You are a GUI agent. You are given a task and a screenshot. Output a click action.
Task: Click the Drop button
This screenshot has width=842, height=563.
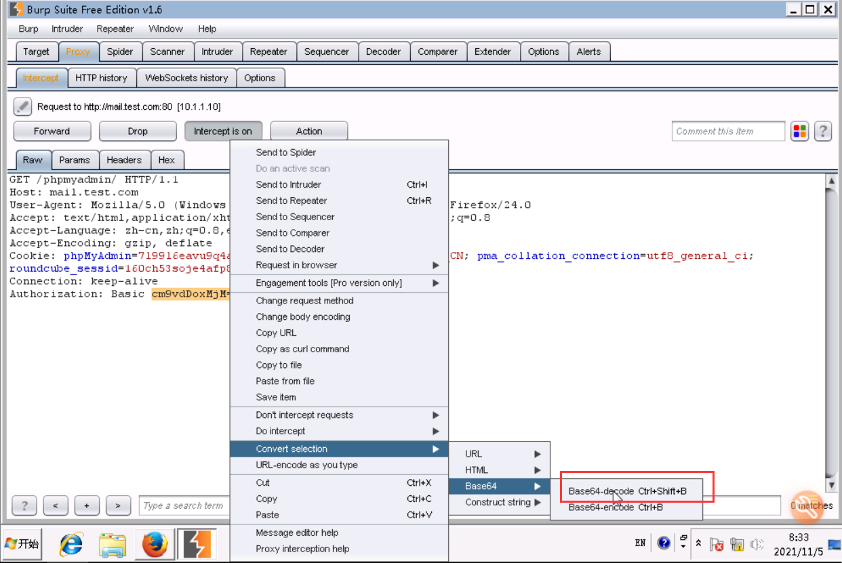138,131
